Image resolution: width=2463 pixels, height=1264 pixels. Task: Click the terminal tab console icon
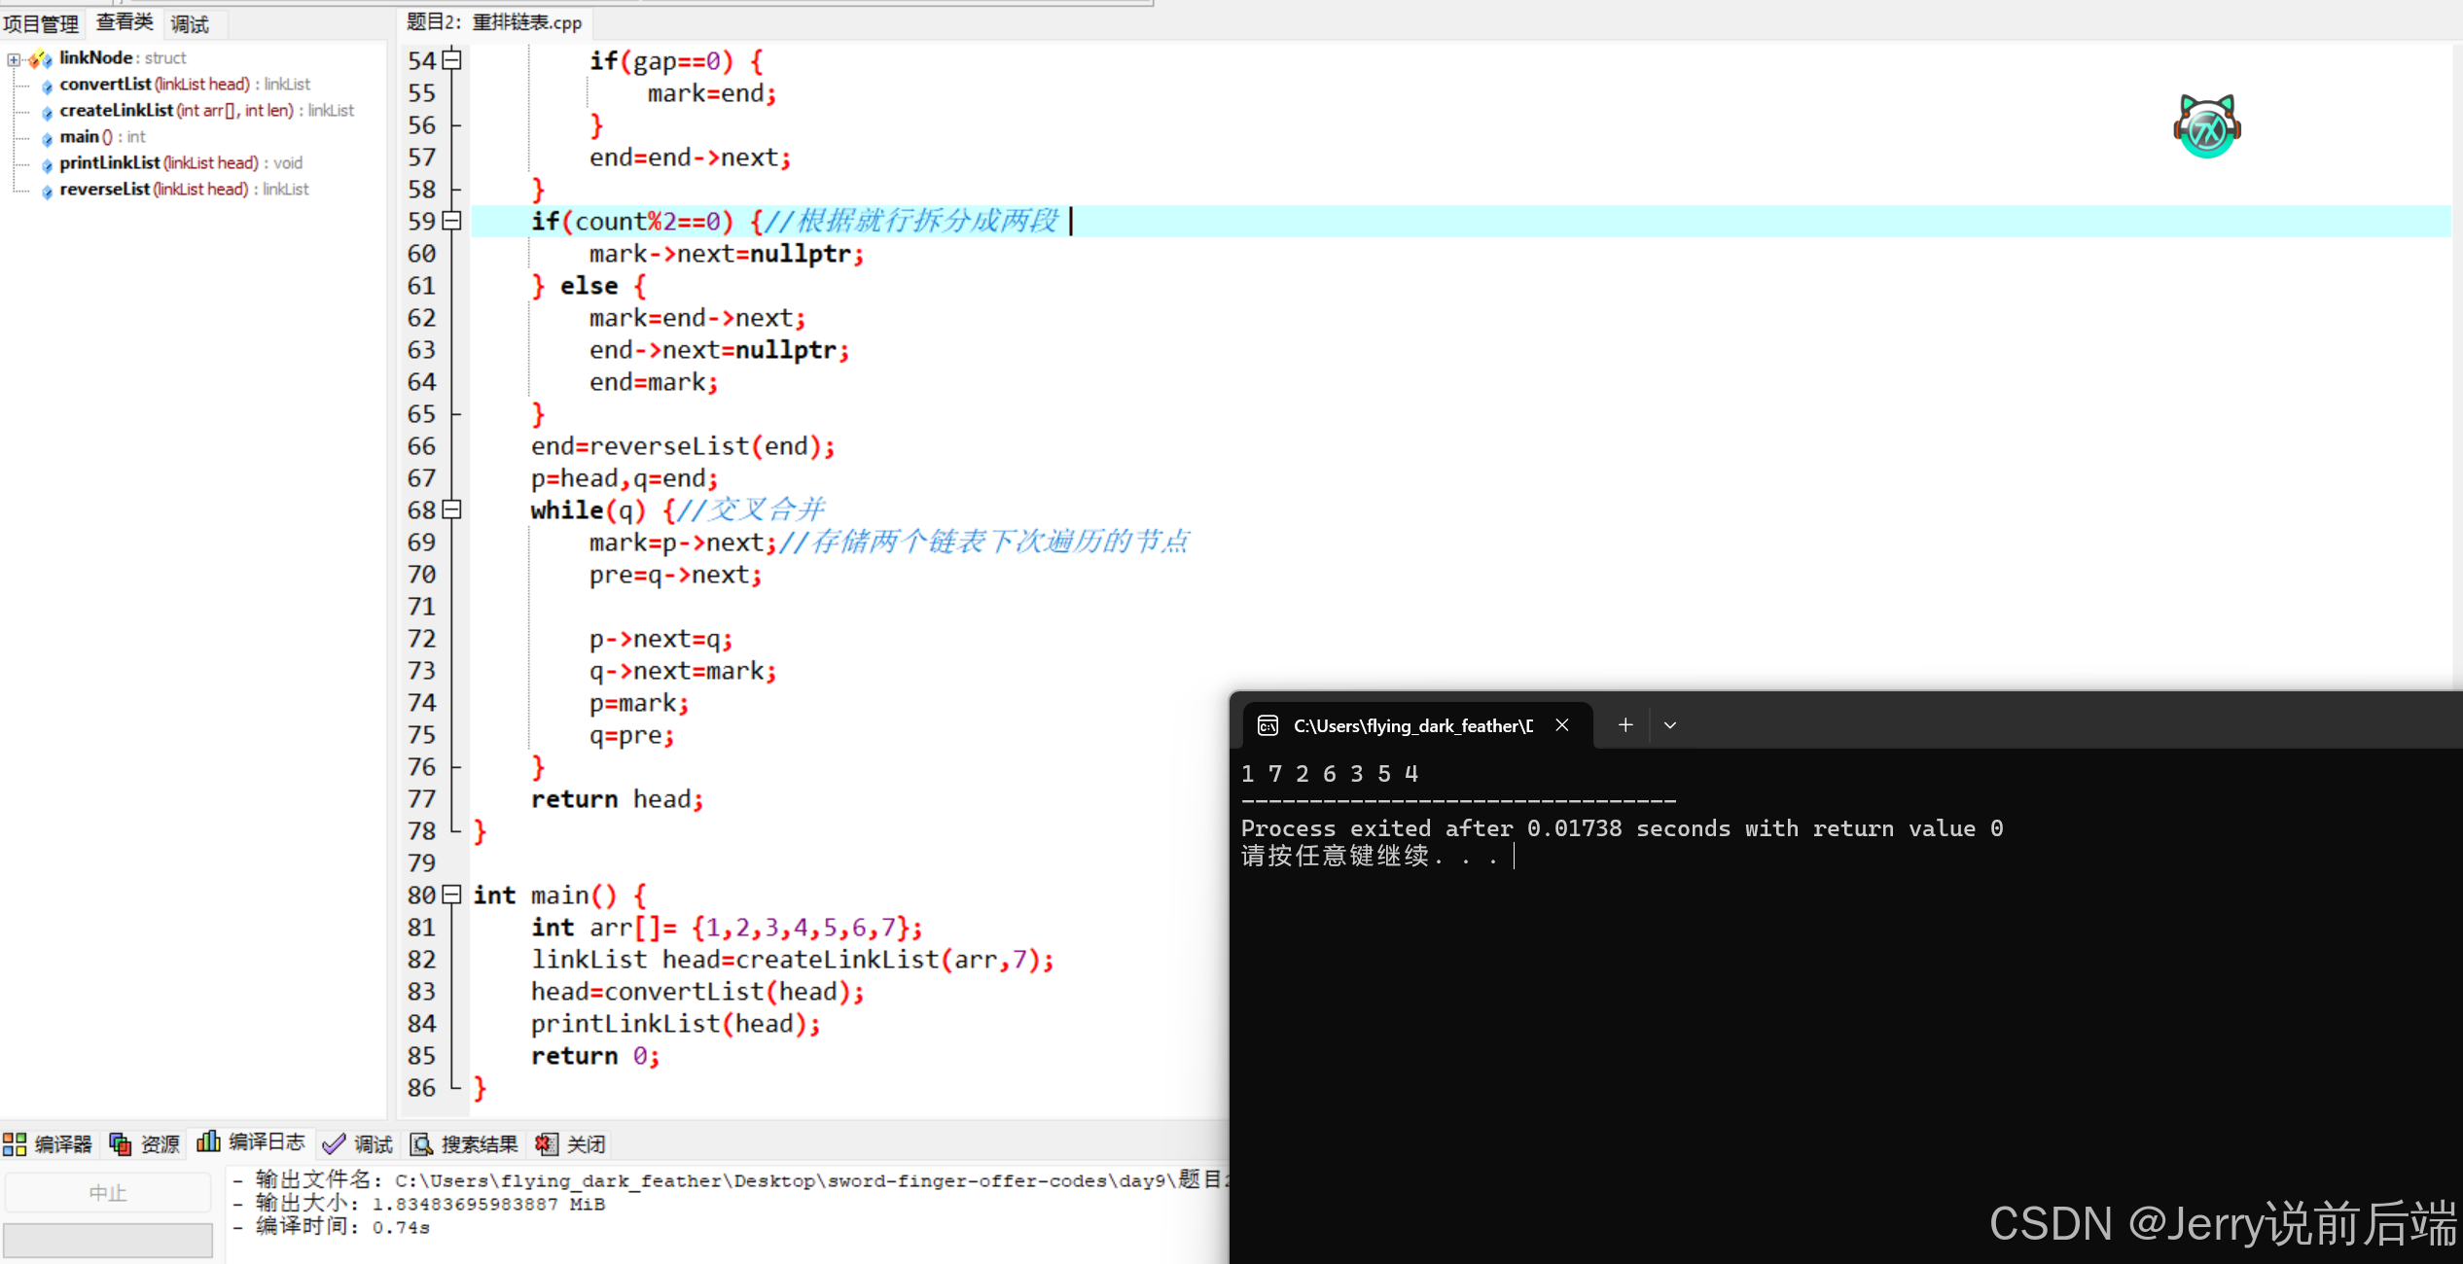[1267, 725]
